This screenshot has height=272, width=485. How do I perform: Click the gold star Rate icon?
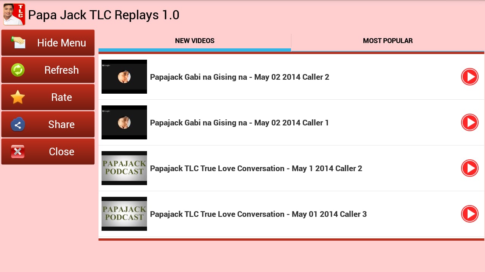pyautogui.click(x=18, y=97)
